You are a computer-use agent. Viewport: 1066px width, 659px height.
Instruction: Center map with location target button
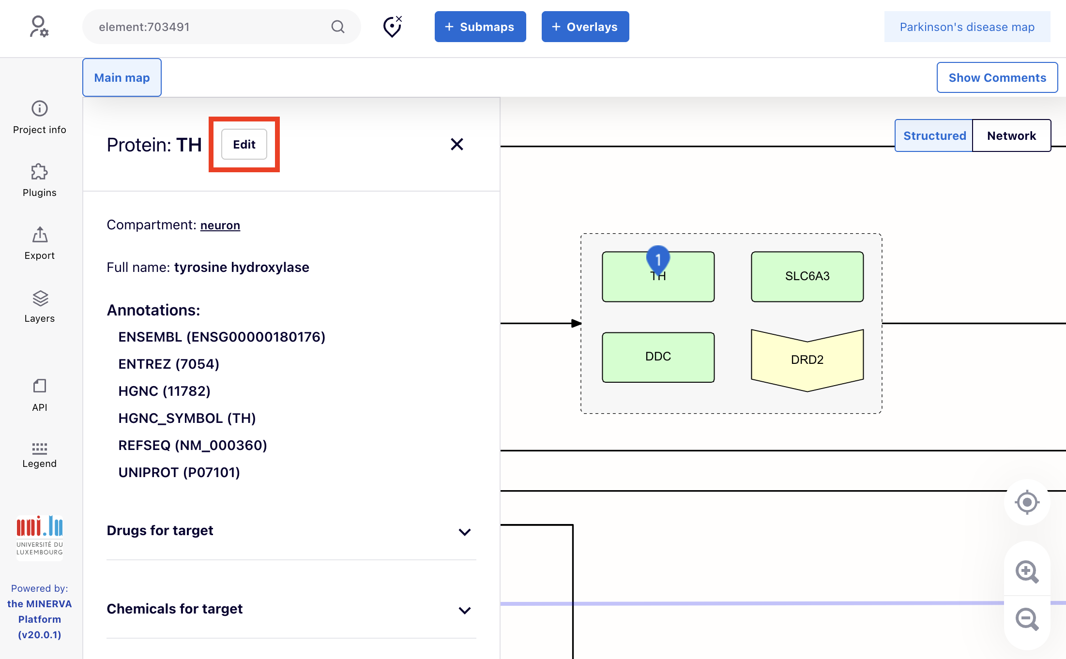tap(1027, 502)
